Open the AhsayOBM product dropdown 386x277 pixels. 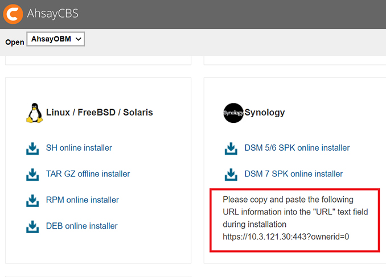(x=56, y=39)
